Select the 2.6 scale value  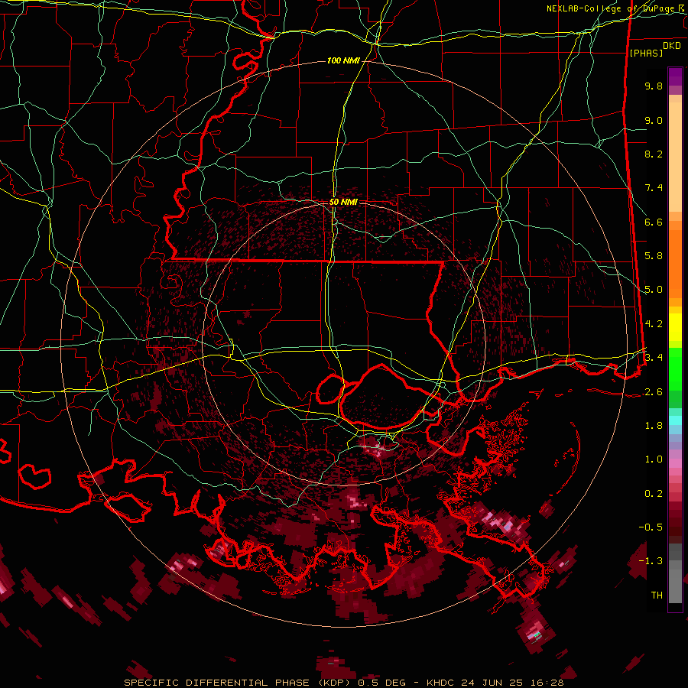pyautogui.click(x=654, y=391)
